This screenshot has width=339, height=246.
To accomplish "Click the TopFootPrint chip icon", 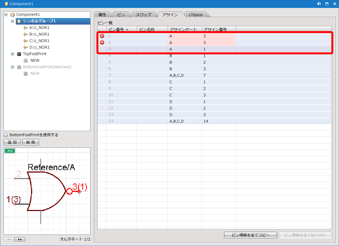I will 19,54.
